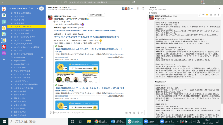Open the 2020年12月28日 date dropdown
This screenshot has width=223, height=125.
pos(97,15)
